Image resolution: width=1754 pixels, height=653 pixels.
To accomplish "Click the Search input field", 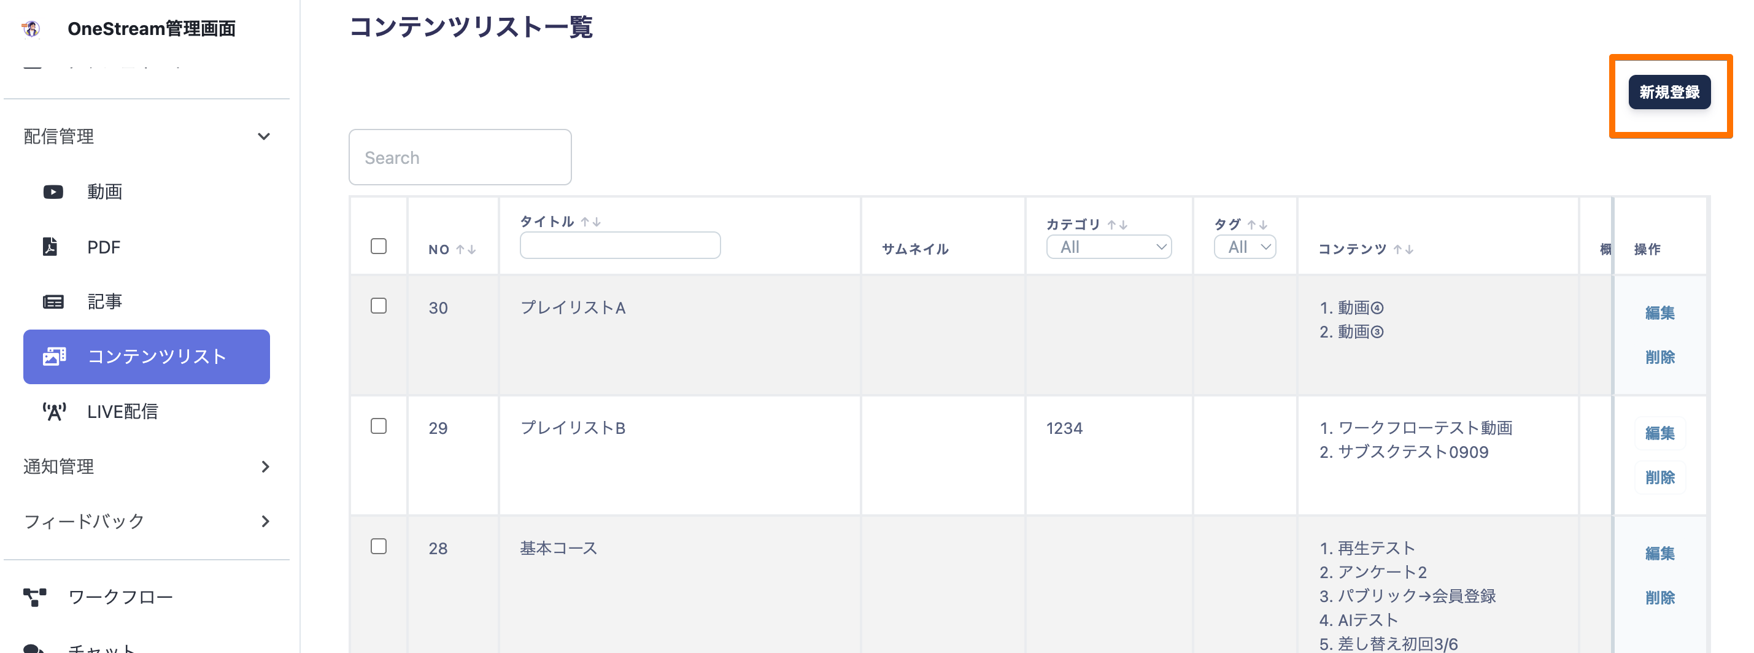I will pos(460,157).
